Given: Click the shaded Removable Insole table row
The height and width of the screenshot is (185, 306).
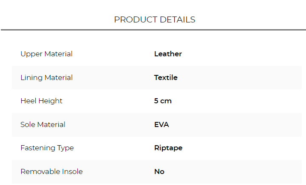Looking at the screenshot, I should (238, 172).
